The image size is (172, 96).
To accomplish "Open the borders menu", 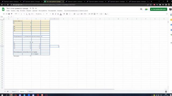I will [x=67, y=14].
